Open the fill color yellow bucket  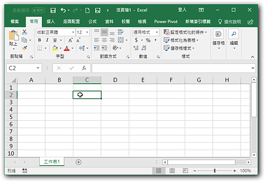(x=55, y=48)
